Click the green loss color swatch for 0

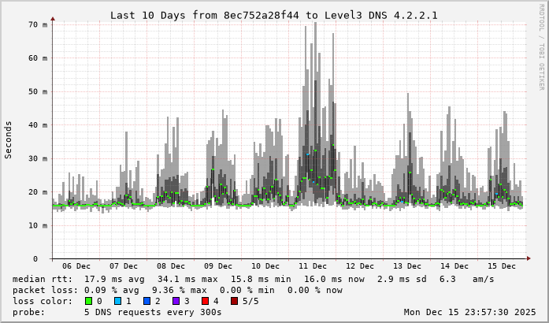(x=88, y=301)
